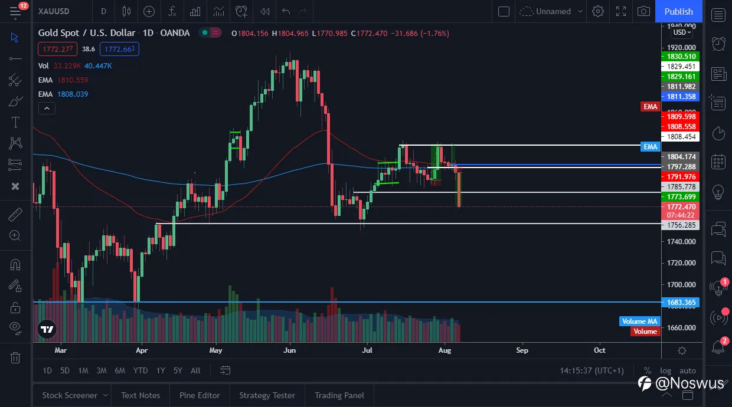
Task: Click the TradingView logo badge on chart
Action: pos(47,329)
